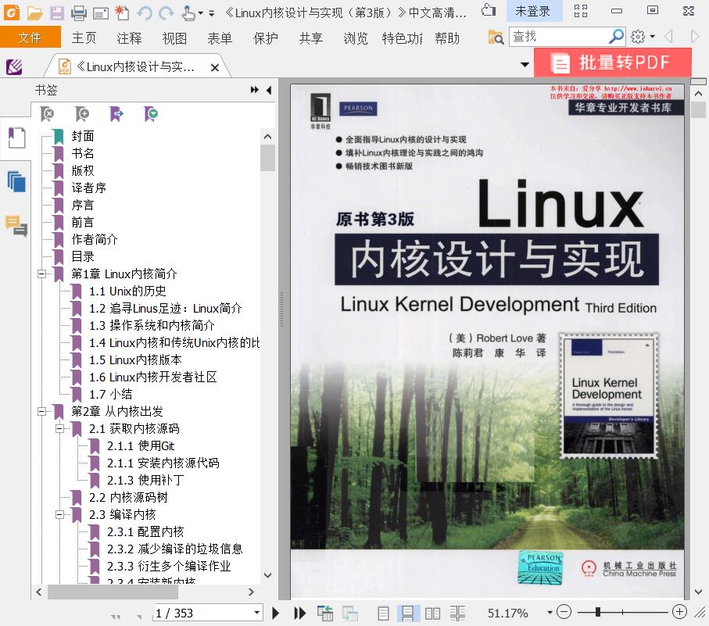Screen dimensions: 709x626
Task: Switch to the 注释 tab
Action: [129, 38]
